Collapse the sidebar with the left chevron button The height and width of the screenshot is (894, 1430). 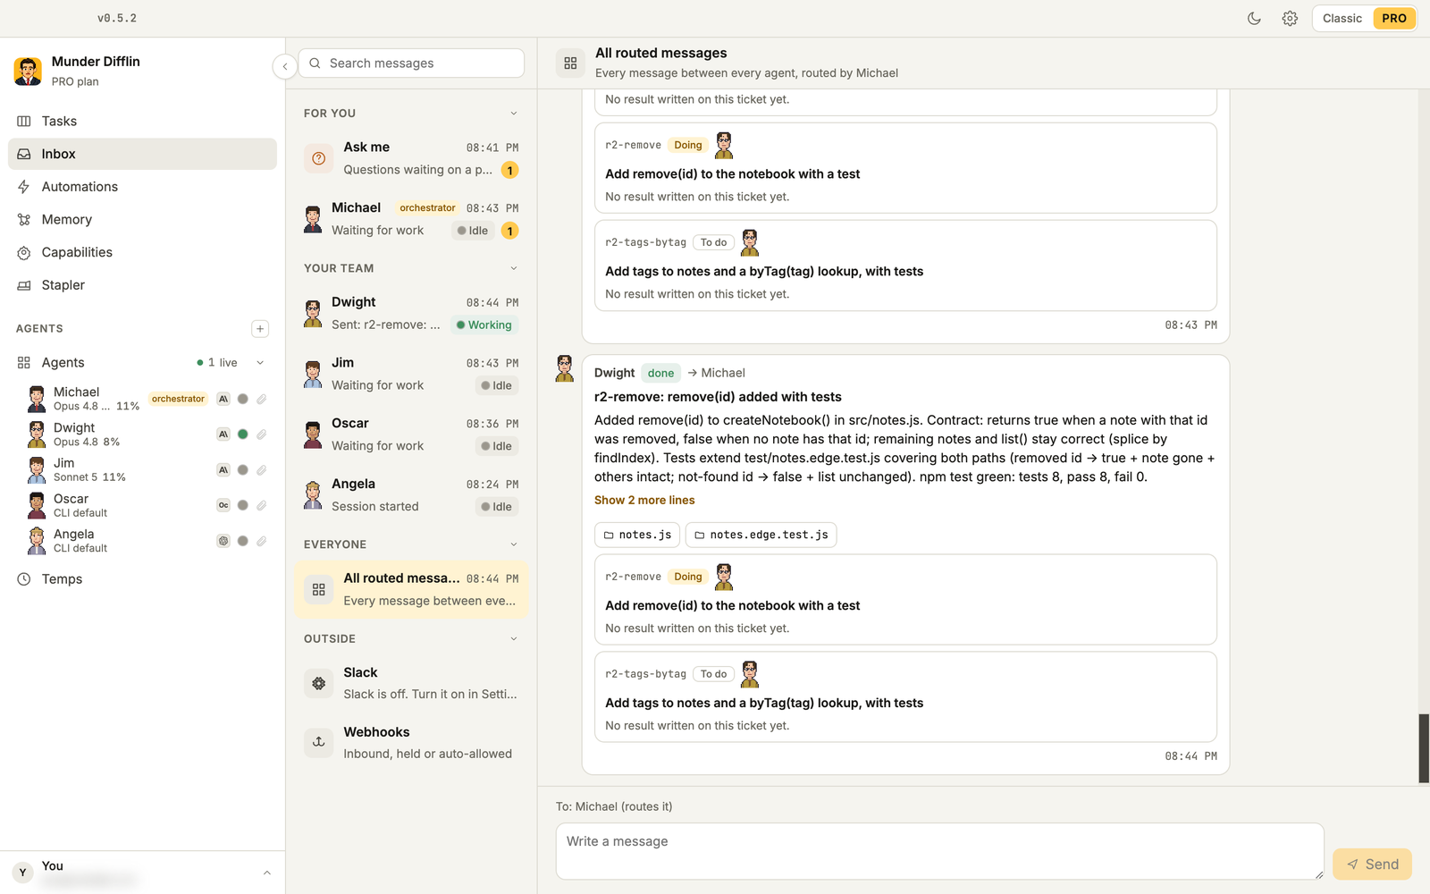tap(284, 66)
